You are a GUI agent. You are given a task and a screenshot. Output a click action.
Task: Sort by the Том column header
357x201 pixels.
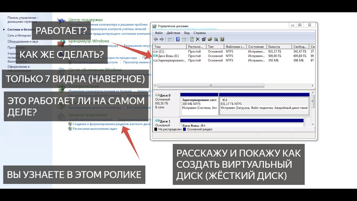click(170, 47)
